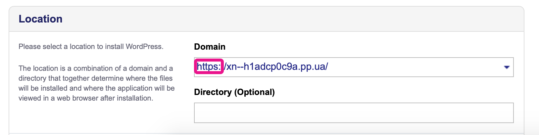Open the Domain combo box
539x135 pixels.
coord(364,67)
